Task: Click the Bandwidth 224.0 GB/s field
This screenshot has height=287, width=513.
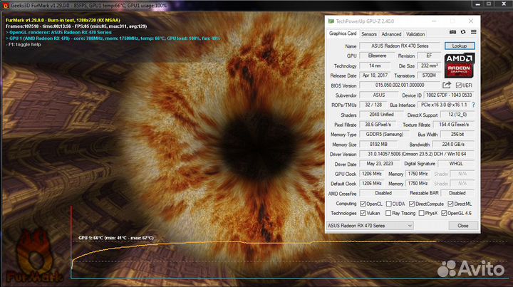Action: pyautogui.click(x=453, y=144)
